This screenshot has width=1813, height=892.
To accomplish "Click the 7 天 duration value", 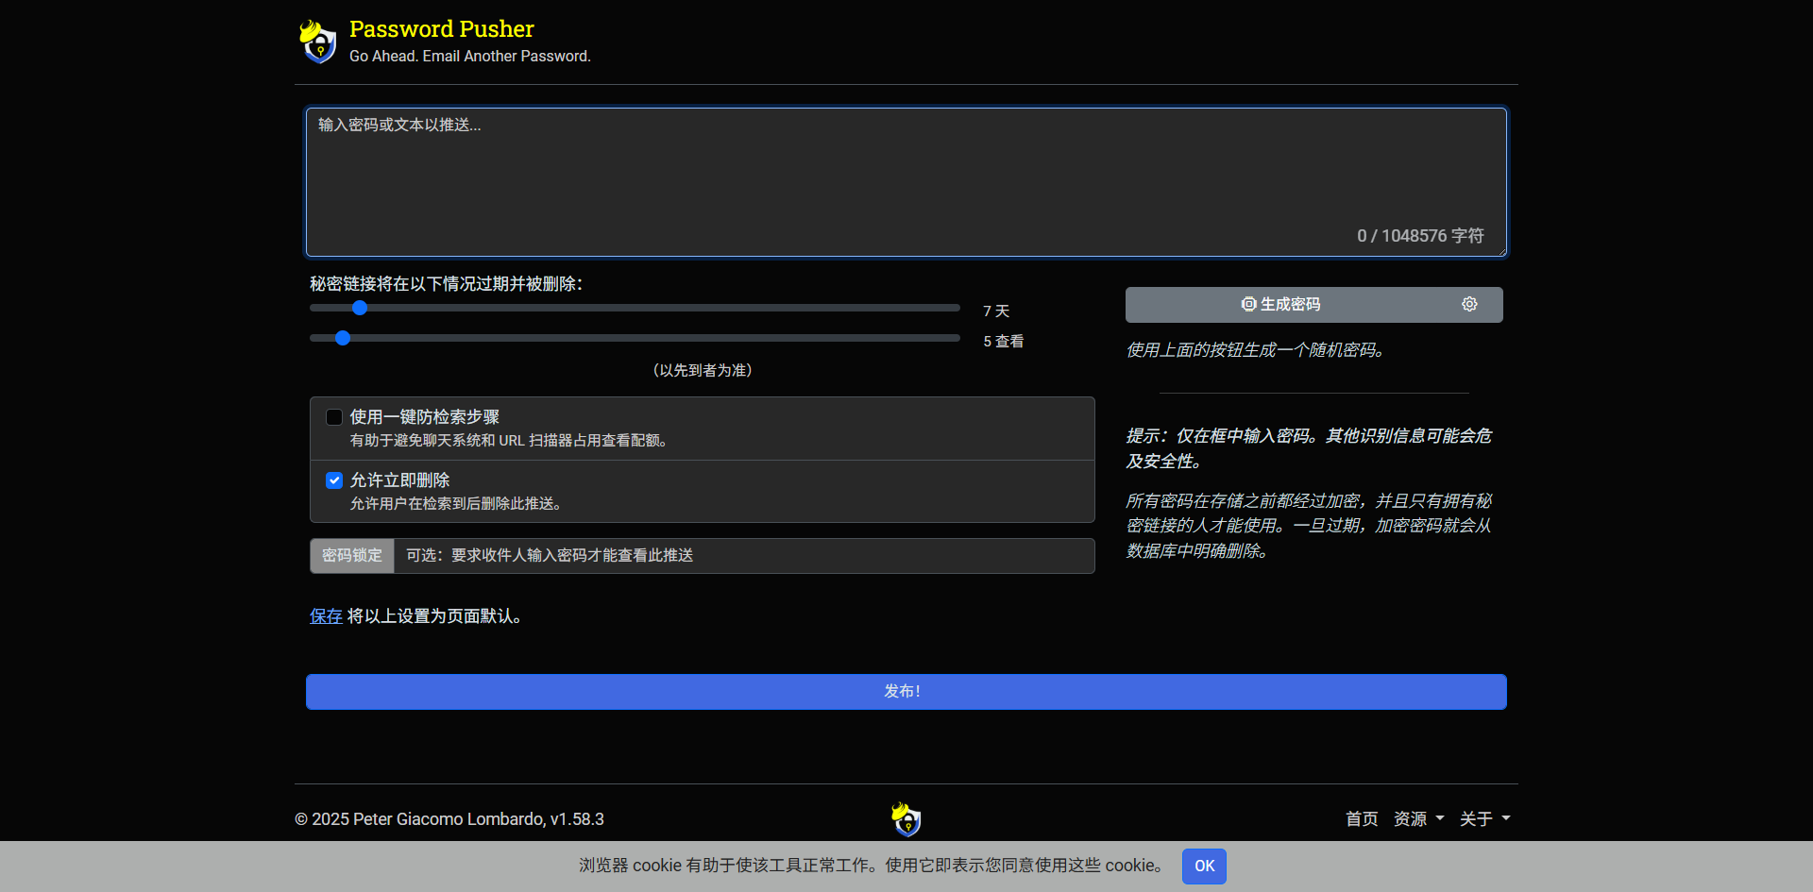I will point(996,311).
